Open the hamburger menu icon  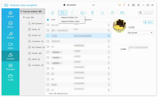(x=139, y=5)
